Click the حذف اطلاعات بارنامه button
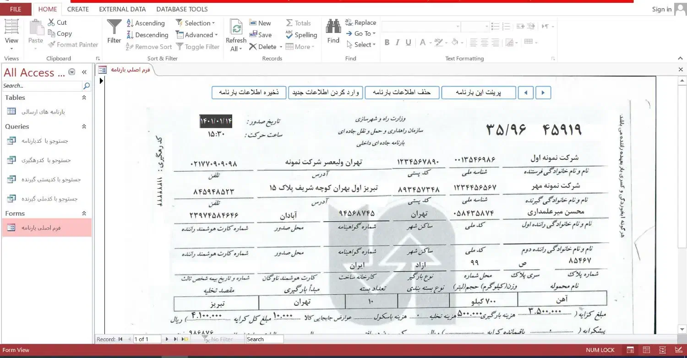687x358 pixels. 402,92
